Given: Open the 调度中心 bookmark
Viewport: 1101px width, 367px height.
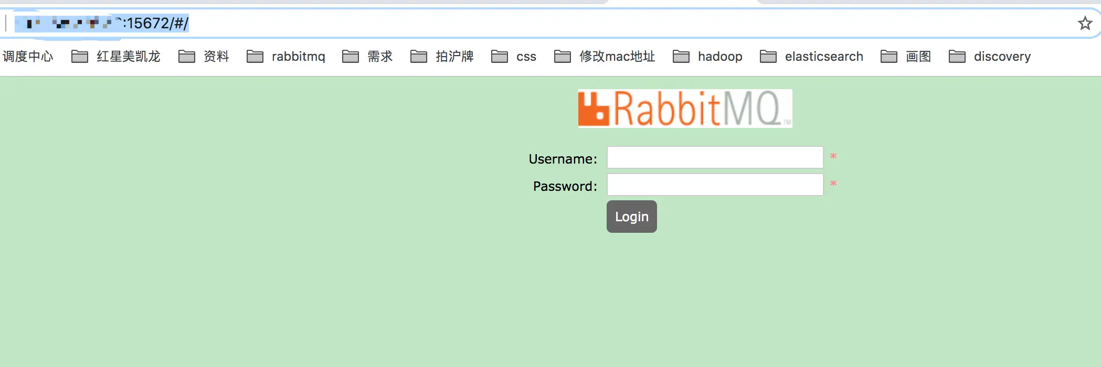Looking at the screenshot, I should coord(27,56).
